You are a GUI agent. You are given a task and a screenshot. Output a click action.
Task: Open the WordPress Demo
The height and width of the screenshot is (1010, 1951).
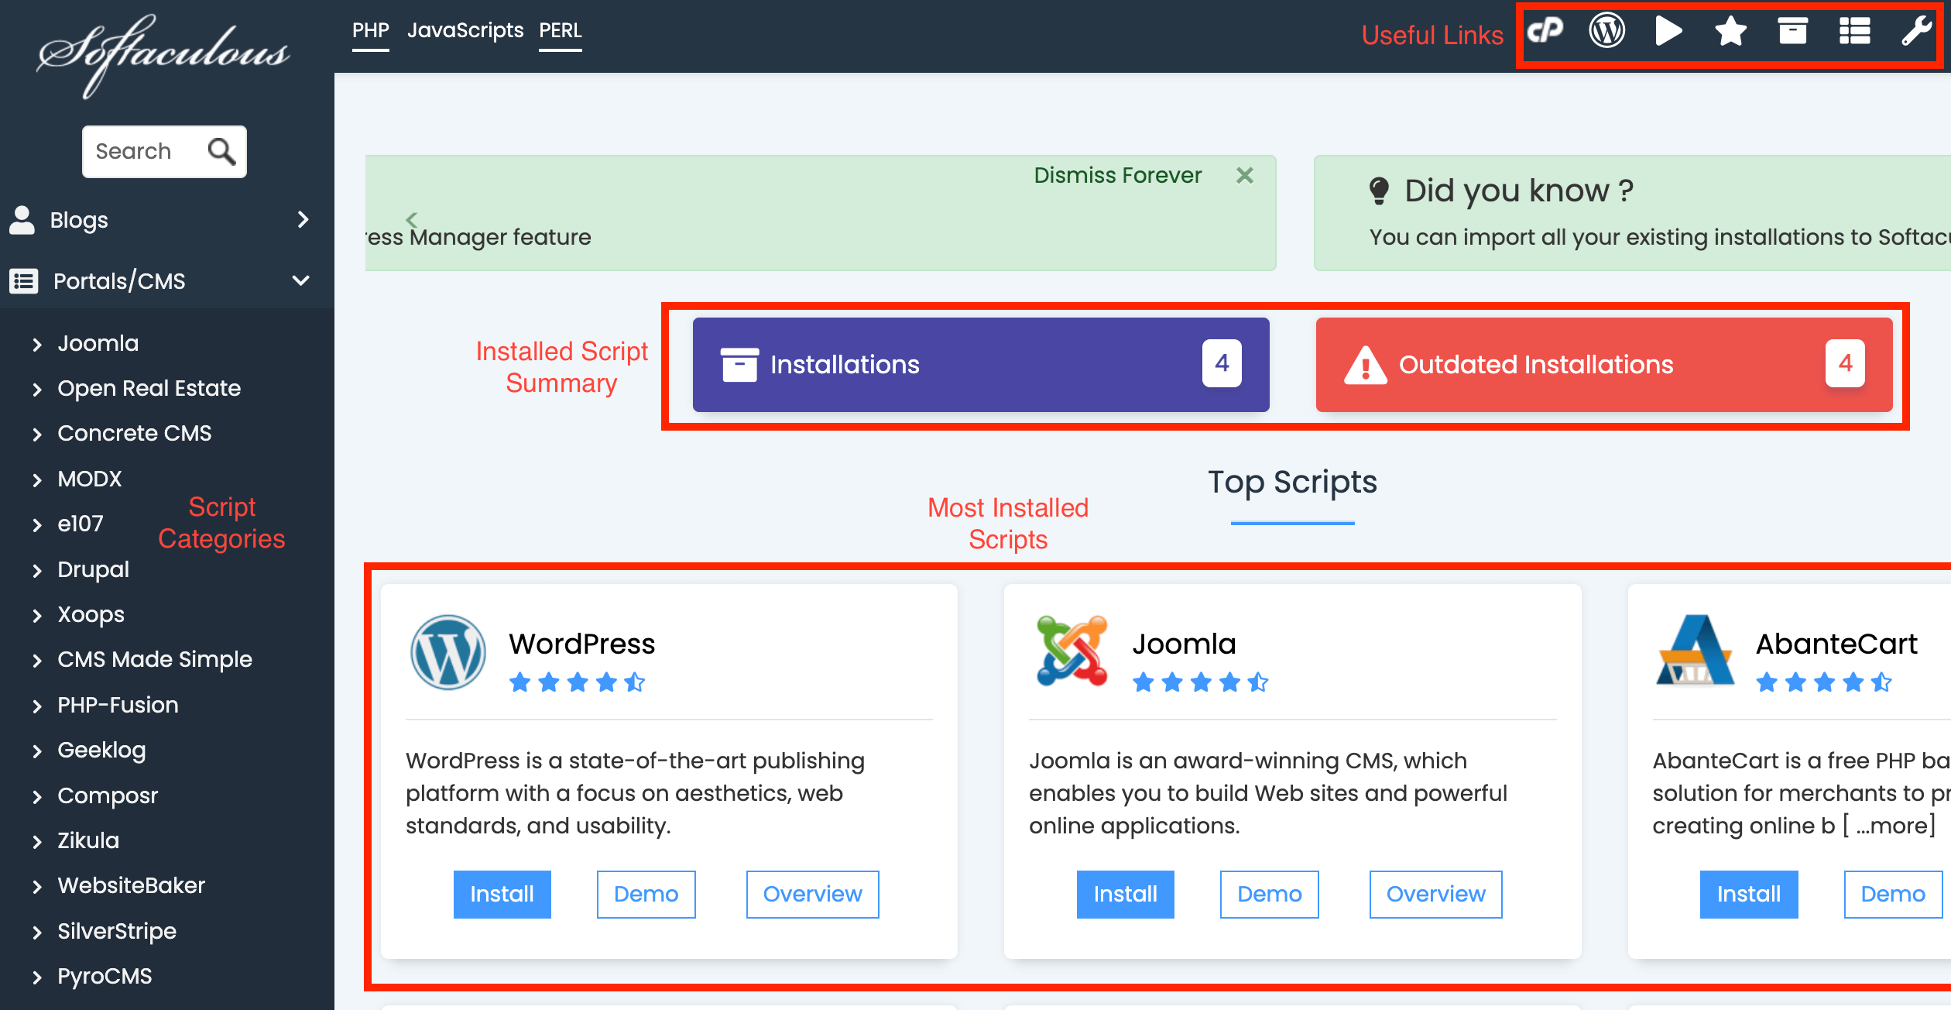646,894
